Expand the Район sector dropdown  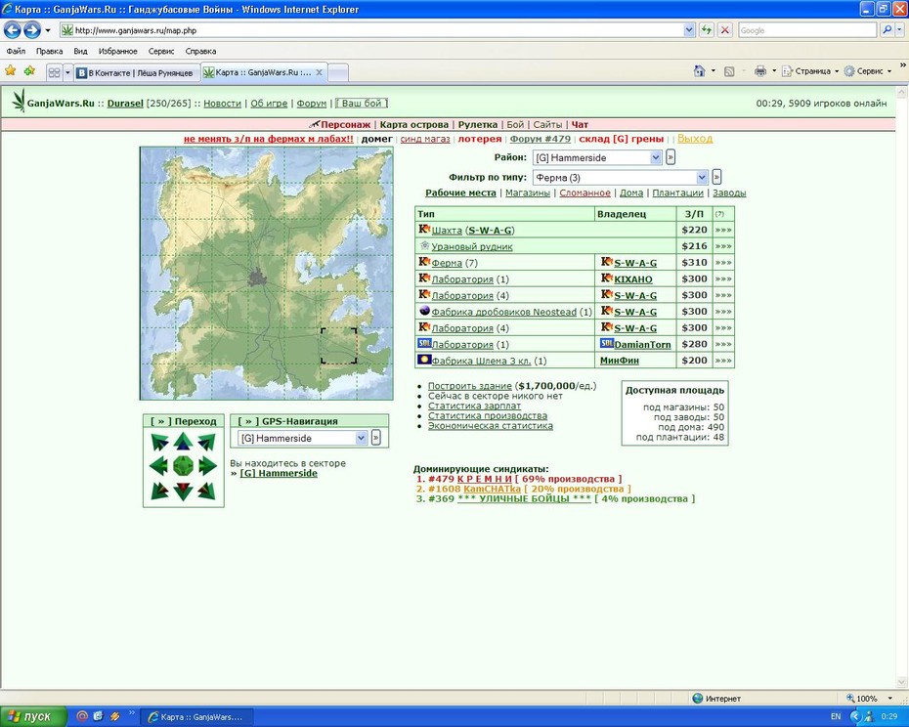(x=655, y=157)
